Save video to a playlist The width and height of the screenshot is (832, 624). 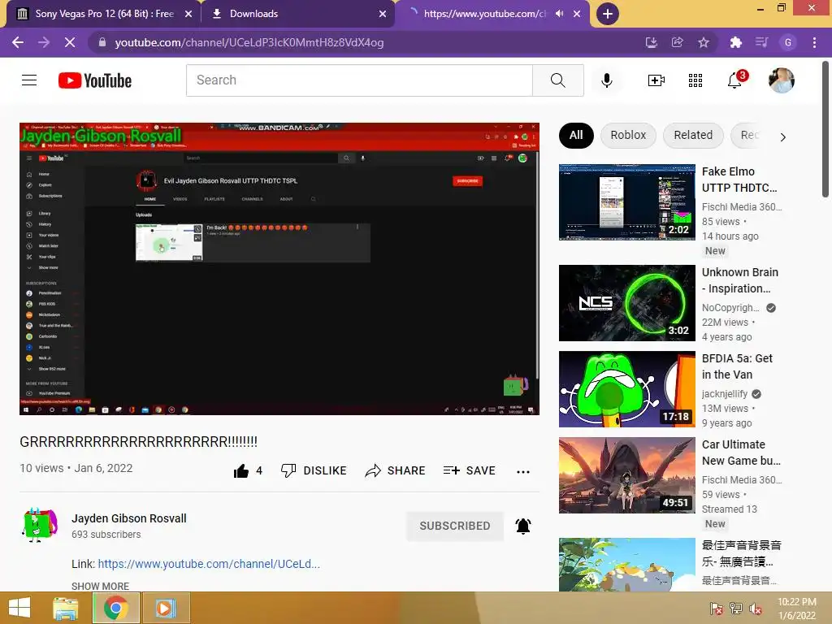coord(469,470)
